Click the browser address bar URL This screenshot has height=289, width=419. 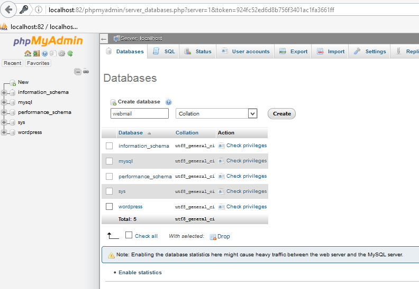192,10
